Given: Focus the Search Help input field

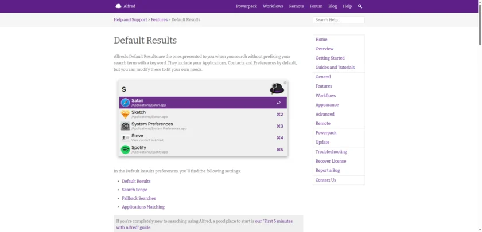Looking at the screenshot, I should click(x=339, y=20).
